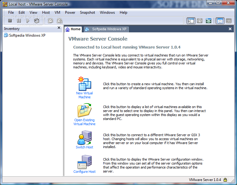Click the Reset virtual machine toolbar icon
The width and height of the screenshot is (237, 185).
(37, 21)
